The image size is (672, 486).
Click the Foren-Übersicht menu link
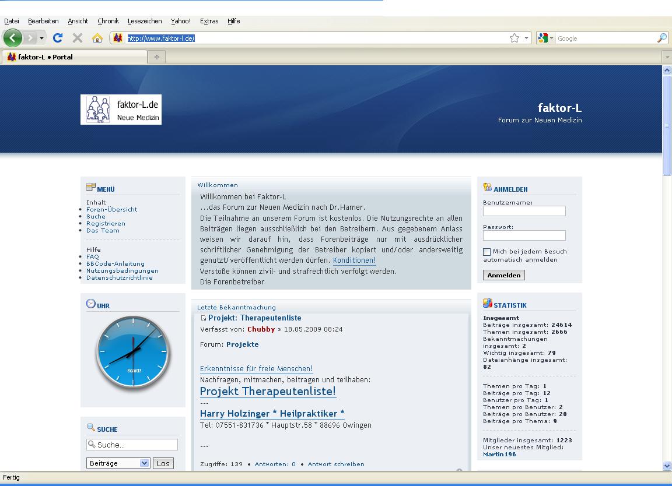[x=111, y=209]
